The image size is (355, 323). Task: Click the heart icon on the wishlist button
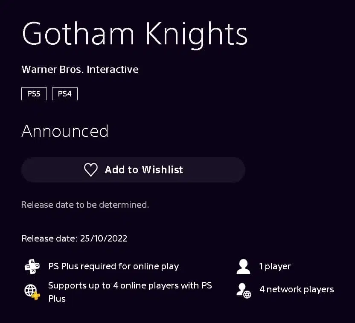(x=91, y=169)
